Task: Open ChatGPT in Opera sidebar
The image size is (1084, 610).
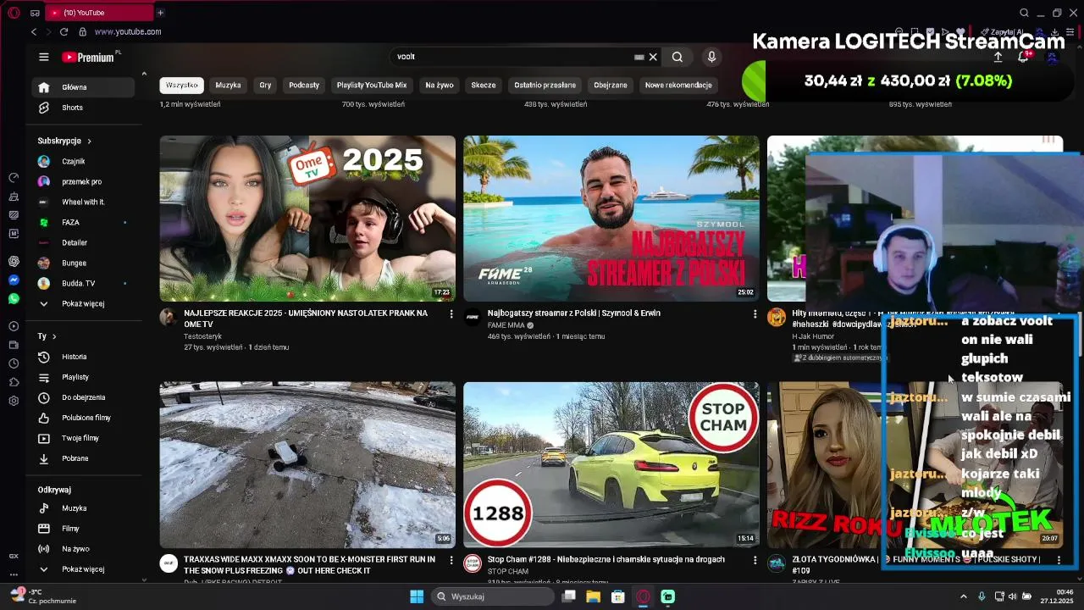Action: (x=14, y=261)
